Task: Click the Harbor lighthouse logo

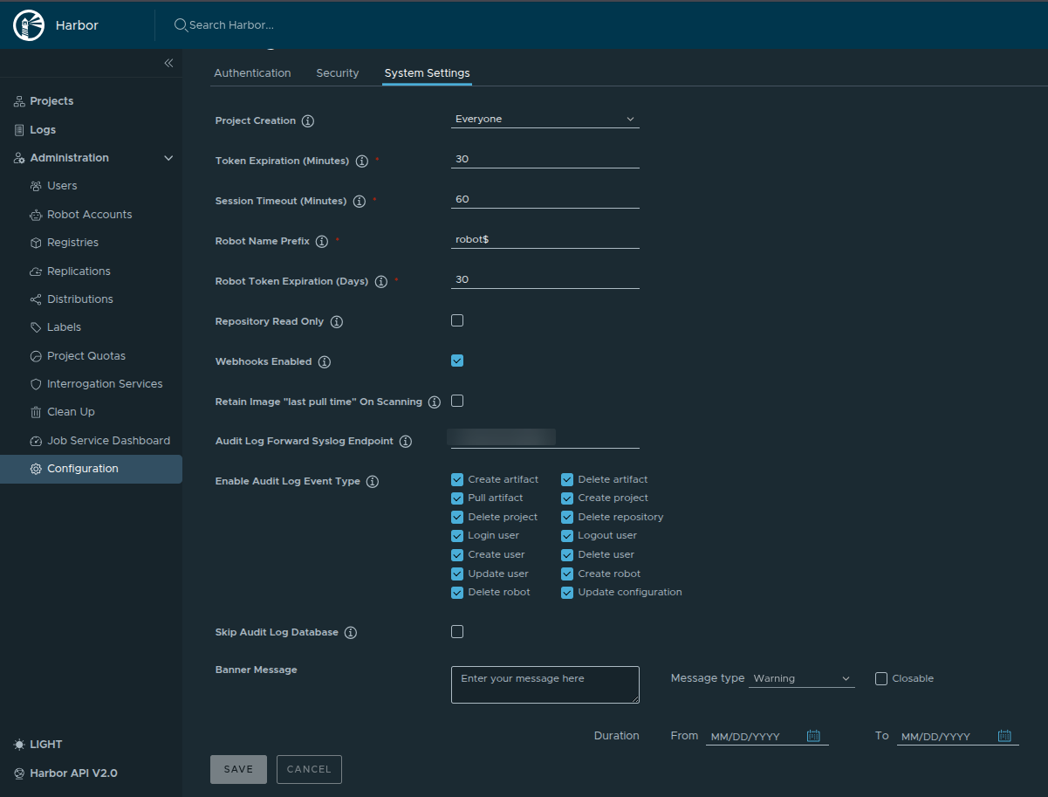Action: (x=29, y=25)
